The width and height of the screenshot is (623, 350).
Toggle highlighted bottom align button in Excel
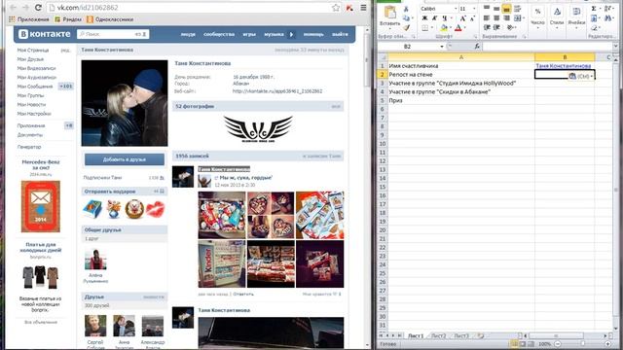506,9
